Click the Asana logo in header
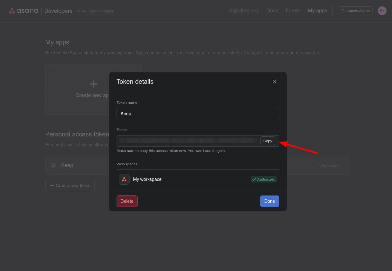 pyautogui.click(x=24, y=11)
